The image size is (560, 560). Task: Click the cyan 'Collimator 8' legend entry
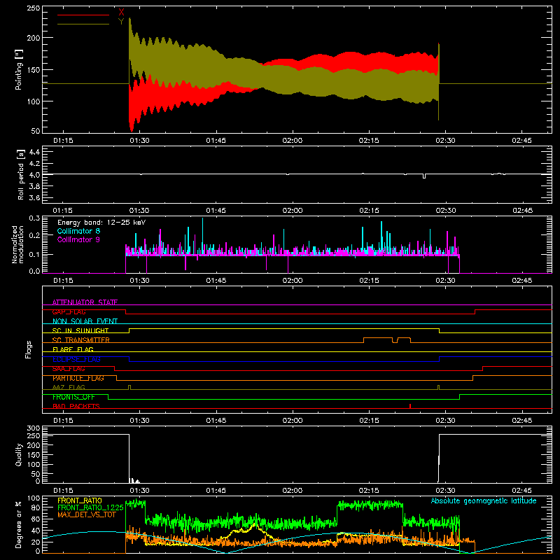click(x=78, y=231)
